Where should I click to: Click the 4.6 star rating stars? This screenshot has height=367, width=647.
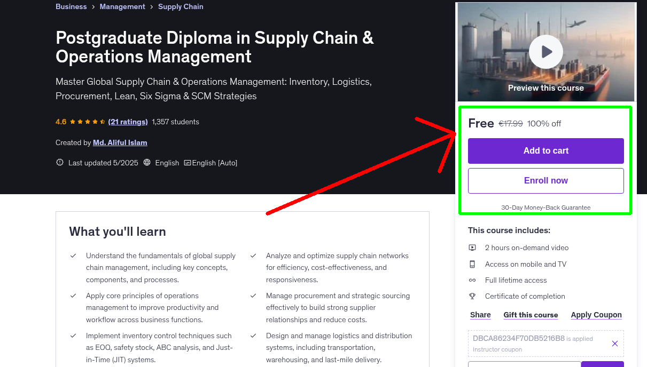[x=87, y=122]
